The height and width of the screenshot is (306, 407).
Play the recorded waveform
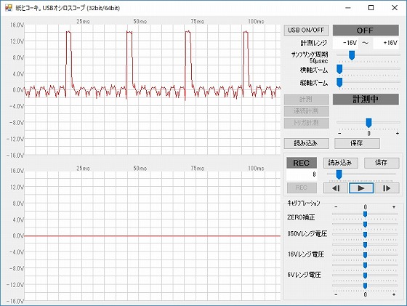coord(361,188)
